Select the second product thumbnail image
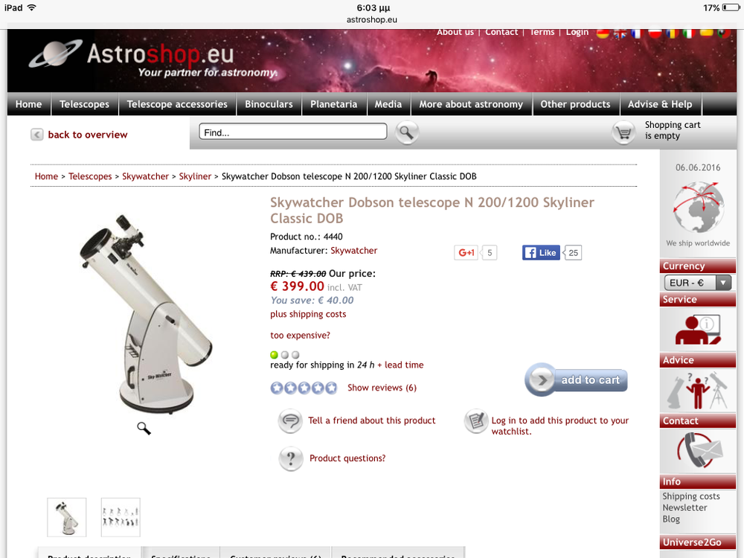 [121, 517]
